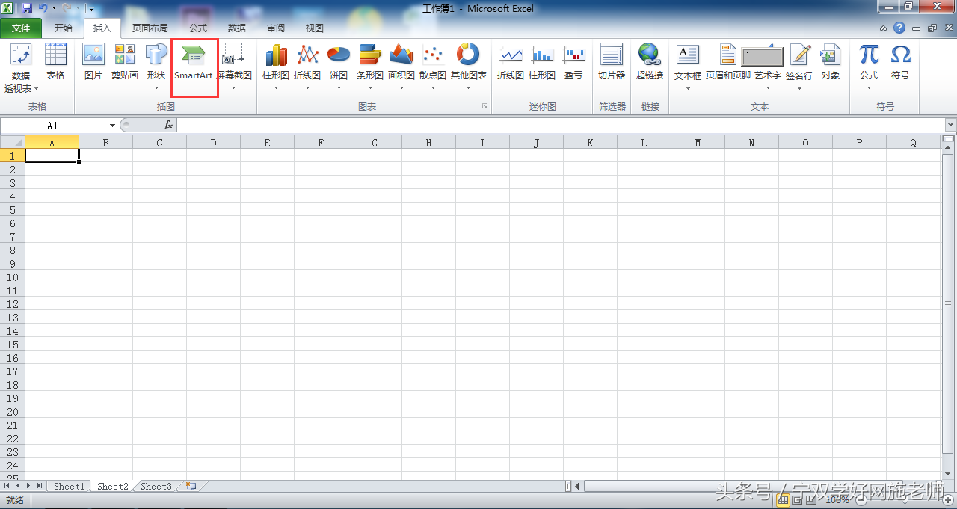
Task: Expand the undo history dropdown arrow
Action: pyautogui.click(x=54, y=8)
